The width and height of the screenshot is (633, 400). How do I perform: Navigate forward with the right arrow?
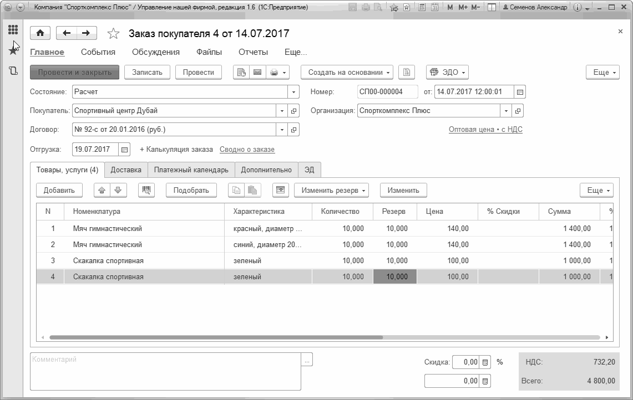(87, 33)
